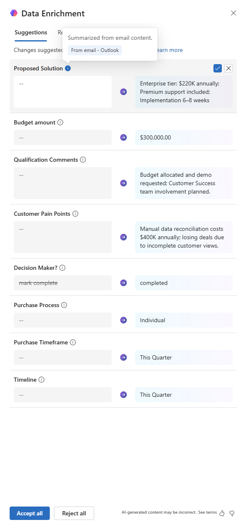Switch to the Suggestions tab
The height and width of the screenshot is (530, 244).
point(31,33)
